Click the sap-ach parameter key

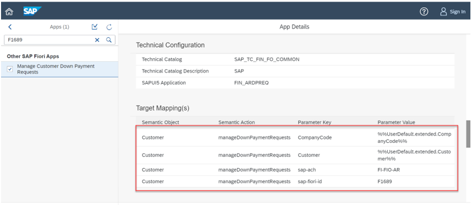pyautogui.click(x=307, y=170)
